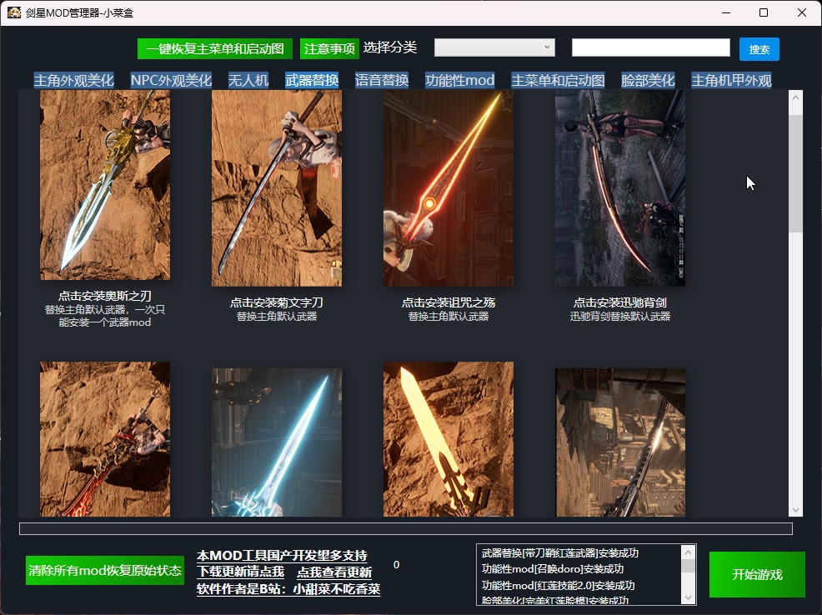Image resolution: width=822 pixels, height=615 pixels.
Task: Select the 武器替换 tab
Action: 312,80
